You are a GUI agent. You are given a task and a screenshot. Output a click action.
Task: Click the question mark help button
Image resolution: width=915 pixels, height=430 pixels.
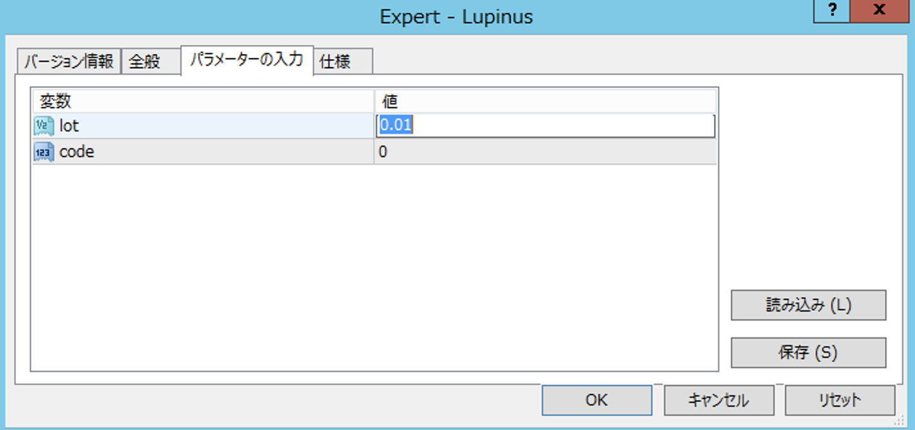(x=832, y=11)
